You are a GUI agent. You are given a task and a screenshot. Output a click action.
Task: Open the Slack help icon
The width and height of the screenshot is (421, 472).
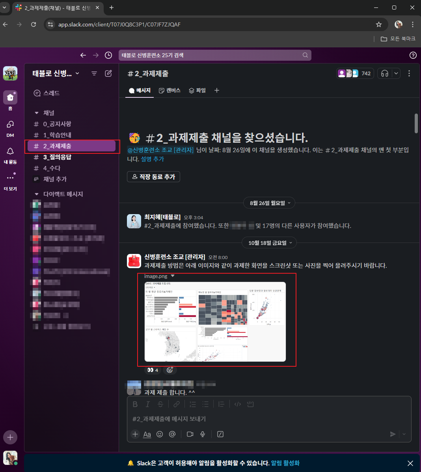tap(413, 55)
